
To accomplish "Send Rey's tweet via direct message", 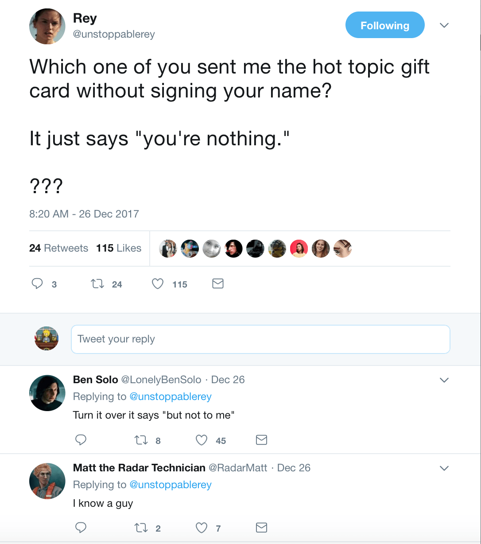I will [x=218, y=284].
